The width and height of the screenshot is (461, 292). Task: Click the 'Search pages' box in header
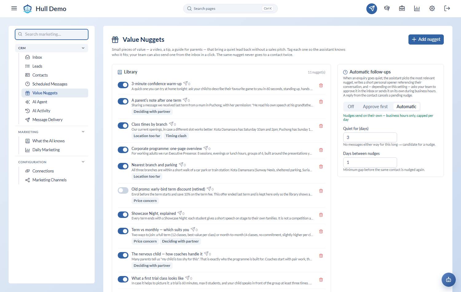[230, 9]
